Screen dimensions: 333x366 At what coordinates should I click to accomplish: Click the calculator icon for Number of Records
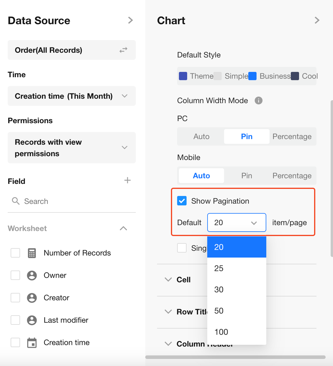tap(32, 253)
